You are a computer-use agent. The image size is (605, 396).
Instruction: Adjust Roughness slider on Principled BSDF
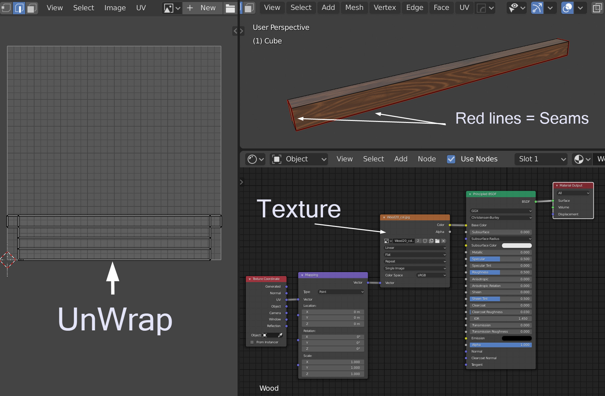pyautogui.click(x=501, y=272)
